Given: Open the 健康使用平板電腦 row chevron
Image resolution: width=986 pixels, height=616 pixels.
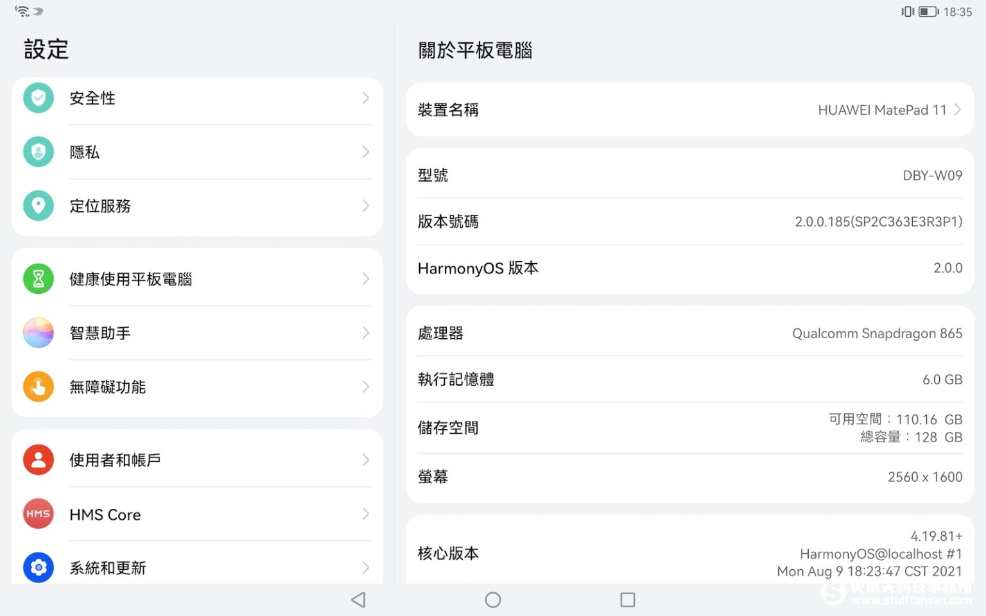Looking at the screenshot, I should [x=365, y=279].
